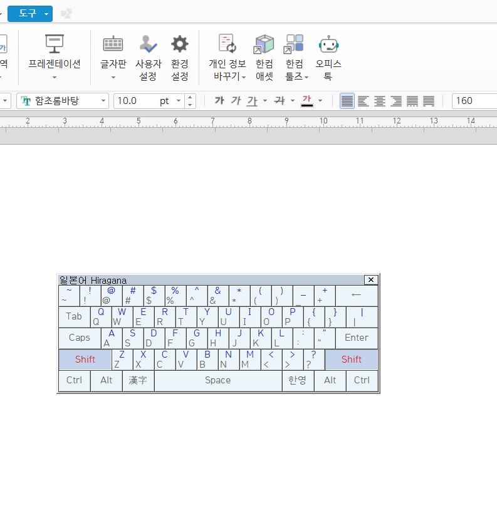Toggle strikethrough 가 formatting
The image size is (497, 518).
pyautogui.click(x=280, y=100)
